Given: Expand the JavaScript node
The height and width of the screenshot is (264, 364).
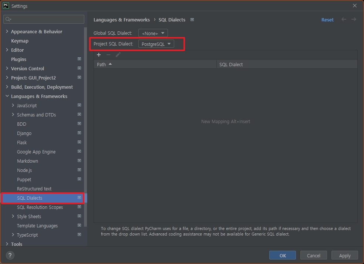Looking at the screenshot, I should (13, 105).
